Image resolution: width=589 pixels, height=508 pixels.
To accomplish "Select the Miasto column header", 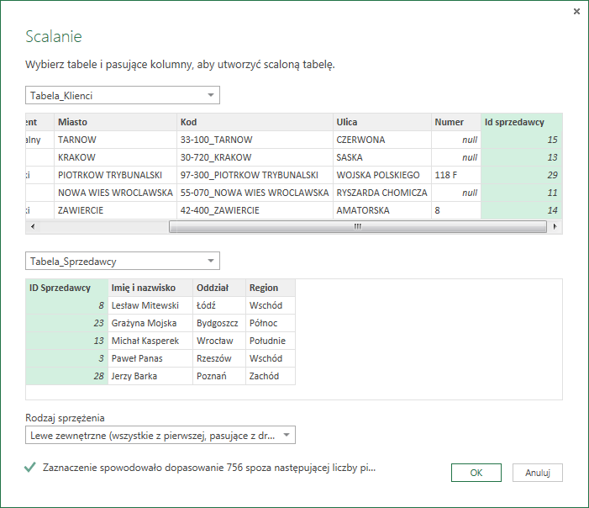I will pos(114,122).
